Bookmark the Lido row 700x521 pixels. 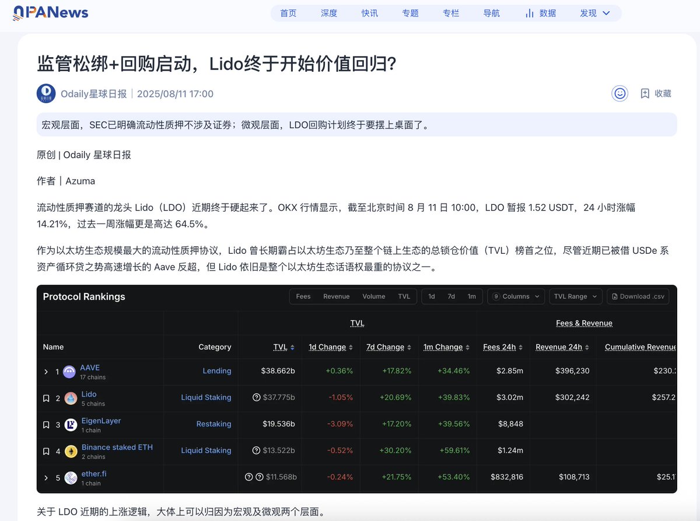click(x=46, y=398)
